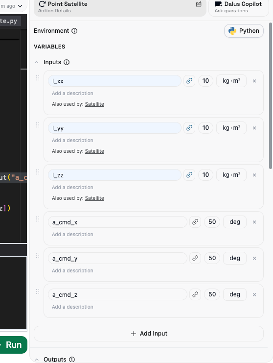Edit the value 10 for I_yy
Viewport: 273px width, 363px height.
(x=205, y=128)
